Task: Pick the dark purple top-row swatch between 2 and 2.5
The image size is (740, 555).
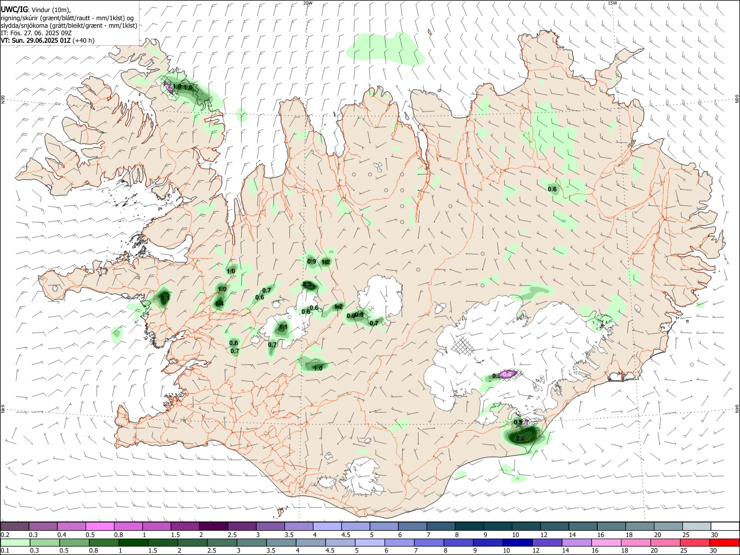Action: (213, 526)
